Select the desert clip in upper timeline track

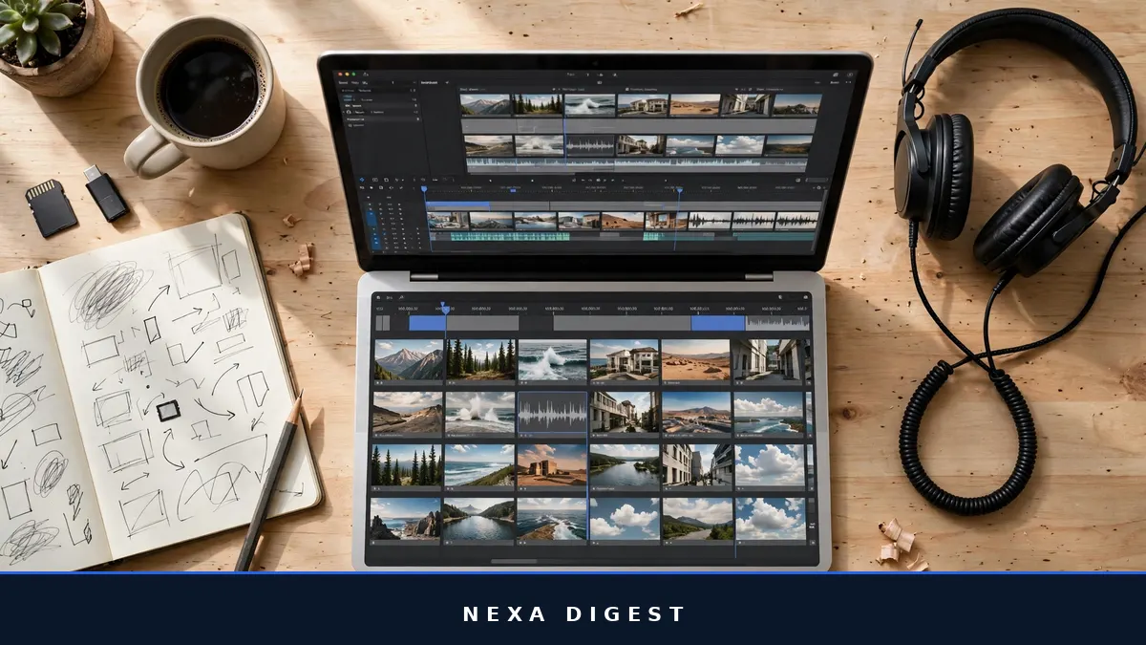[x=624, y=221]
